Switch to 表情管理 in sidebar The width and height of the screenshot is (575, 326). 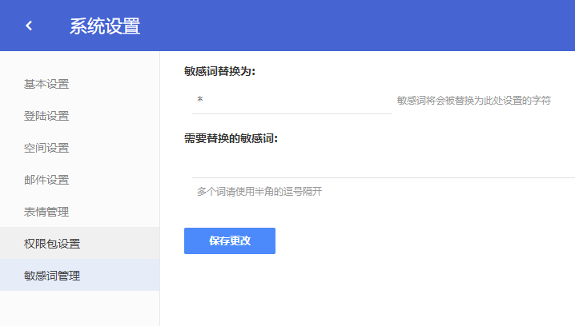pyautogui.click(x=46, y=212)
